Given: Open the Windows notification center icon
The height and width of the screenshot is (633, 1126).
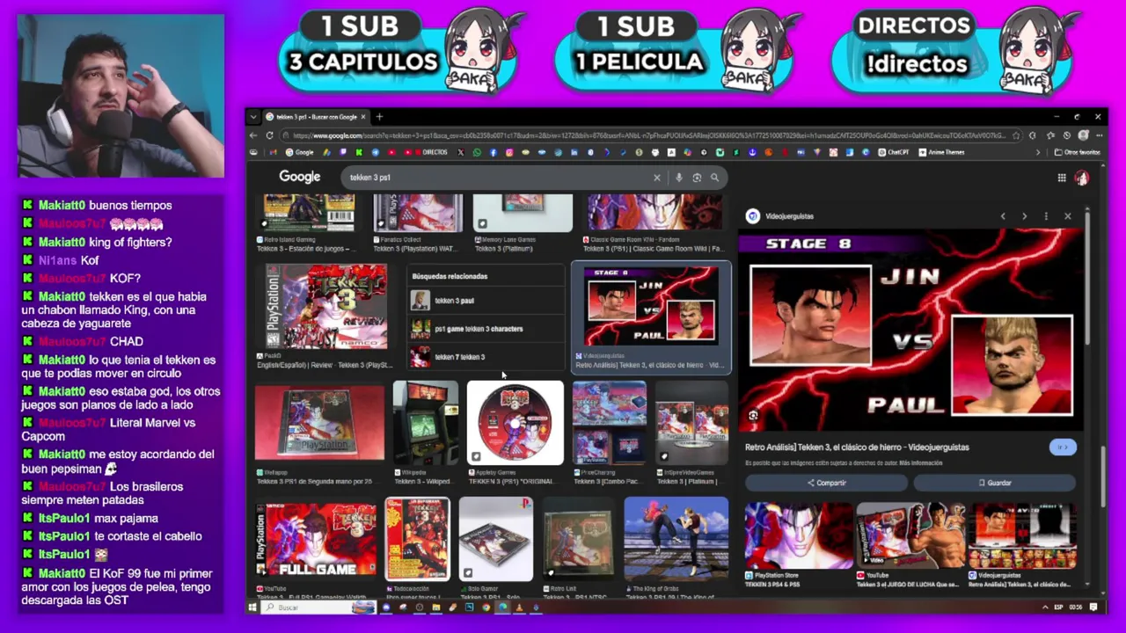Looking at the screenshot, I should coord(1093,608).
